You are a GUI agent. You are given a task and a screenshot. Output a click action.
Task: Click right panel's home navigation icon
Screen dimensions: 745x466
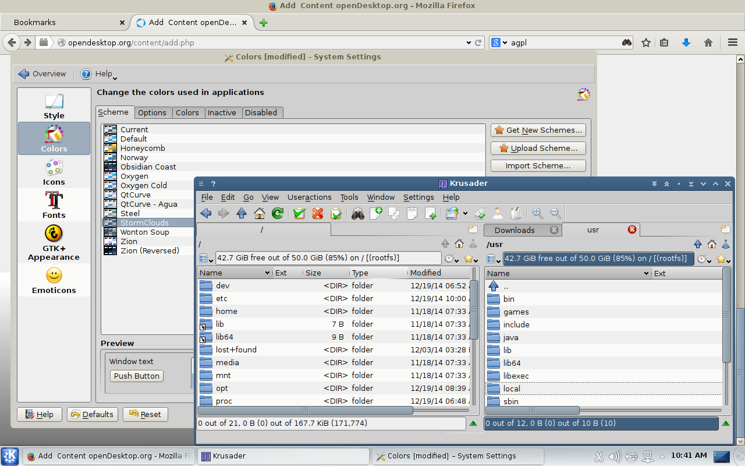(x=712, y=244)
